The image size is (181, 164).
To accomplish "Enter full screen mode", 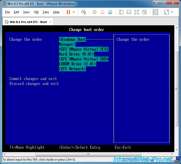I will pyautogui.click(x=137, y=12).
